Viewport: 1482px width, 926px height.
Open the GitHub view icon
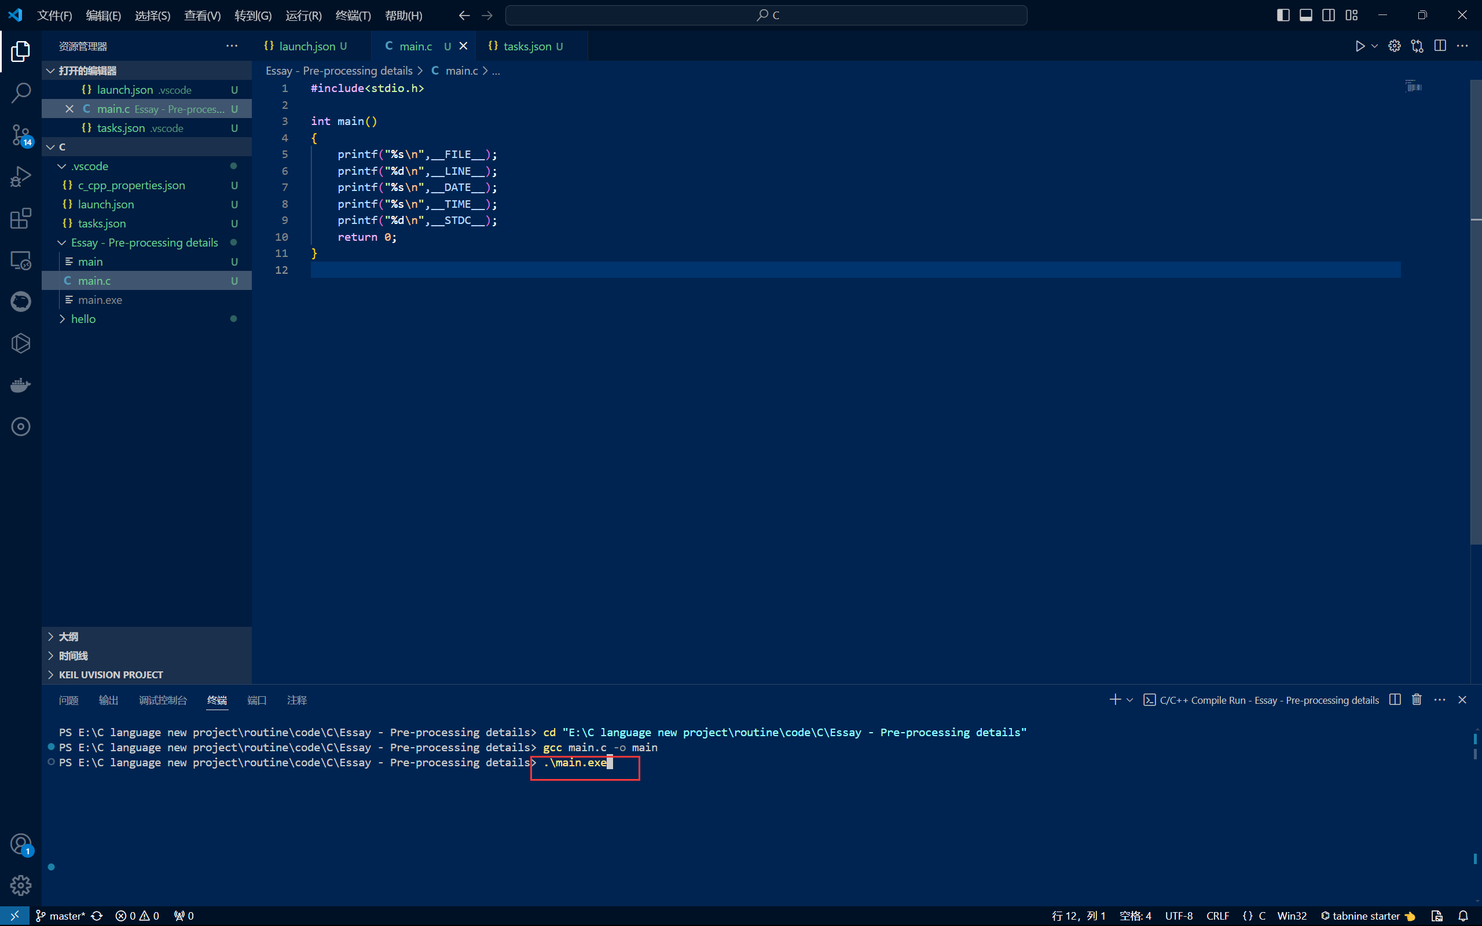pyautogui.click(x=20, y=302)
